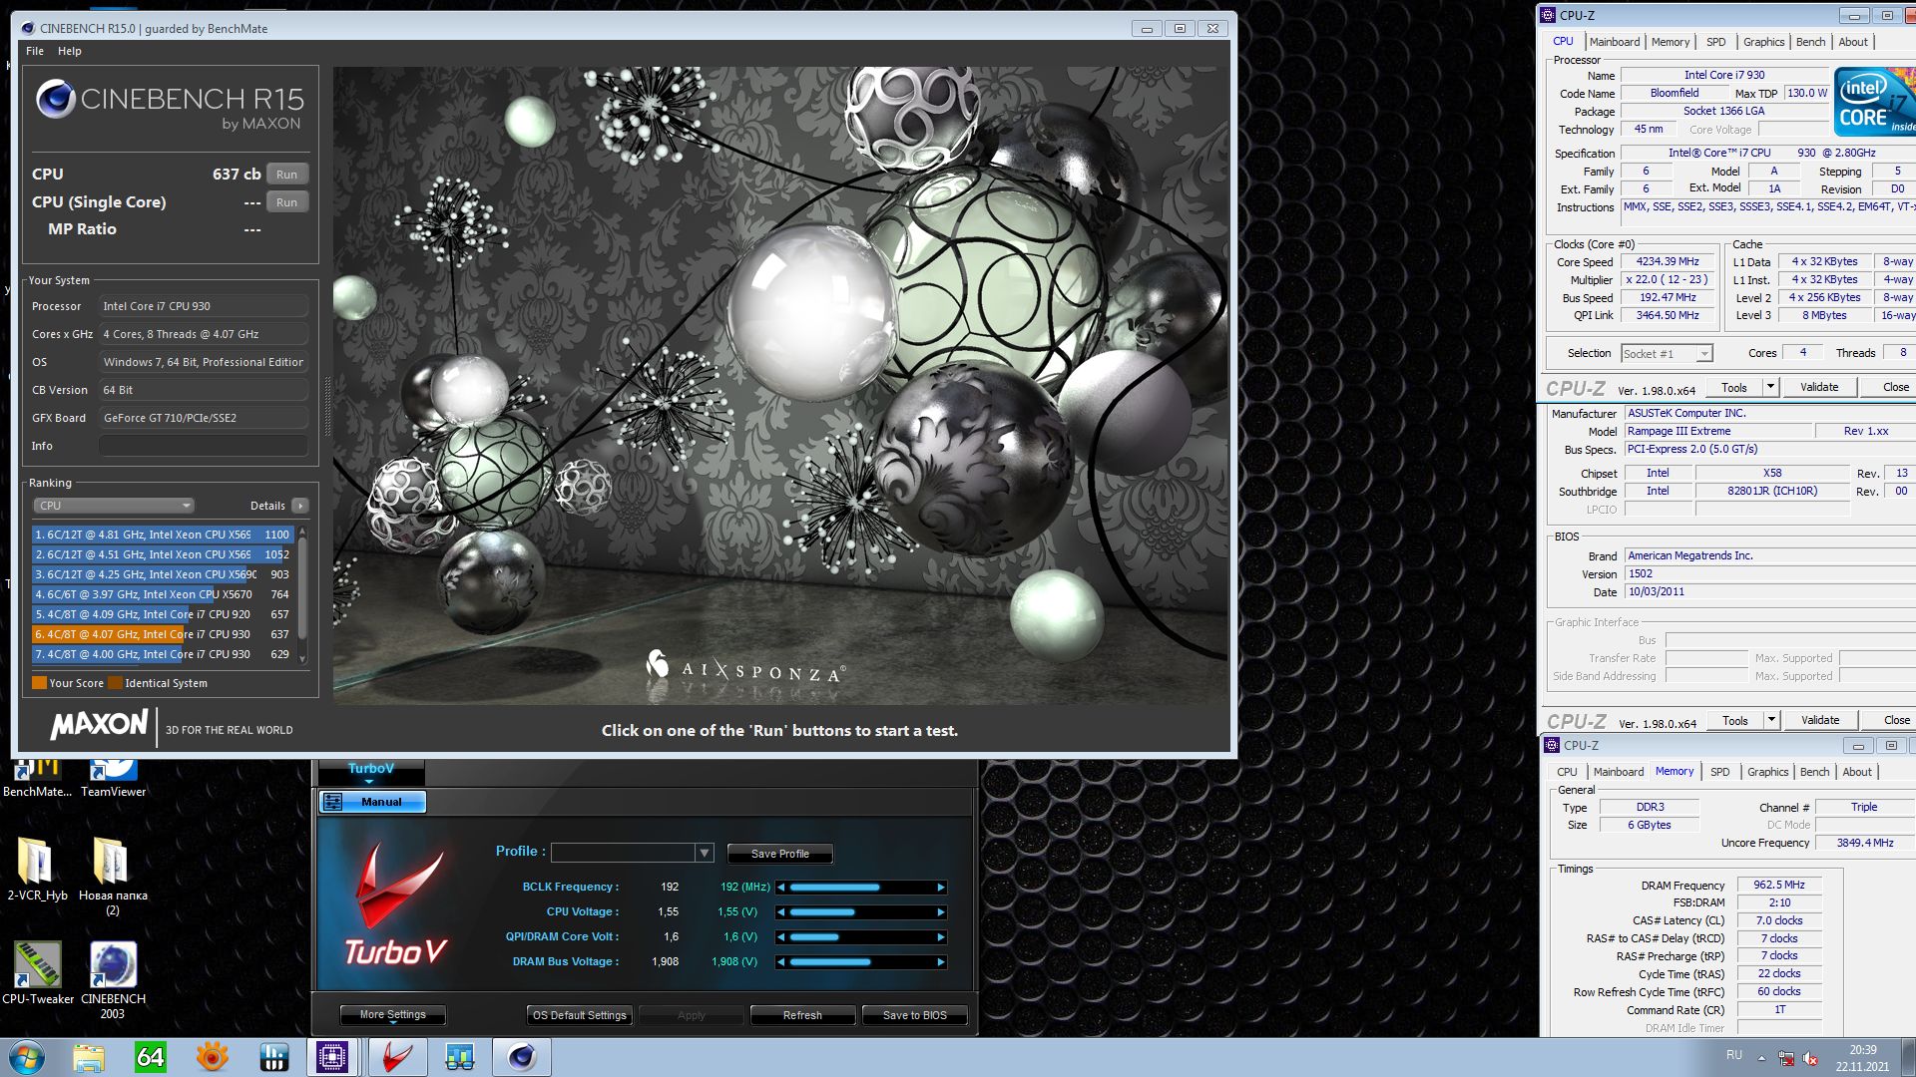Viewport: 1916px width, 1077px height.
Task: Switch to CPU-Z via its taskbar icon
Action: (332, 1057)
